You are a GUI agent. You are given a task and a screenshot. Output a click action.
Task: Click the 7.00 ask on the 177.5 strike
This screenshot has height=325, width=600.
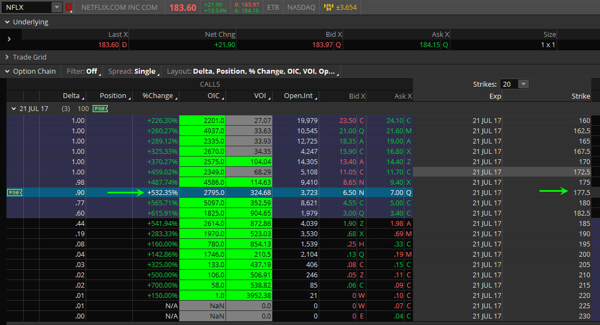coord(396,192)
